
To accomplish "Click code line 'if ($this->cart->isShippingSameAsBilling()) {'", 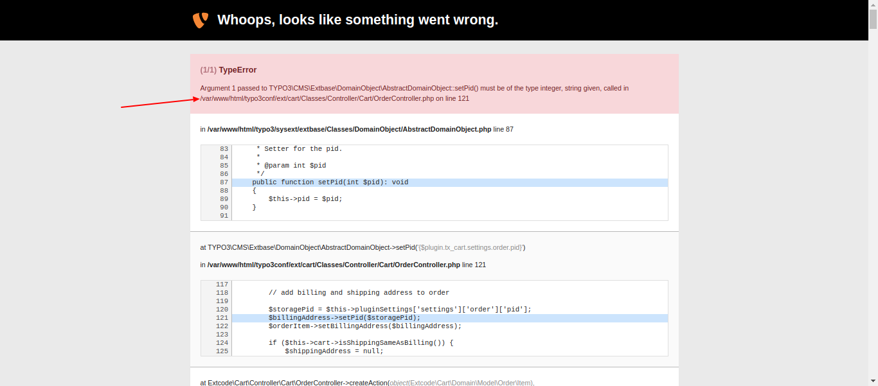I will 361,343.
